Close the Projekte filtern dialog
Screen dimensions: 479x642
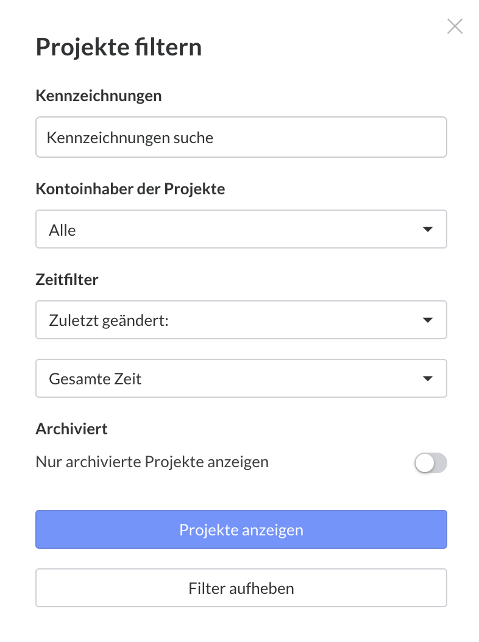455,26
